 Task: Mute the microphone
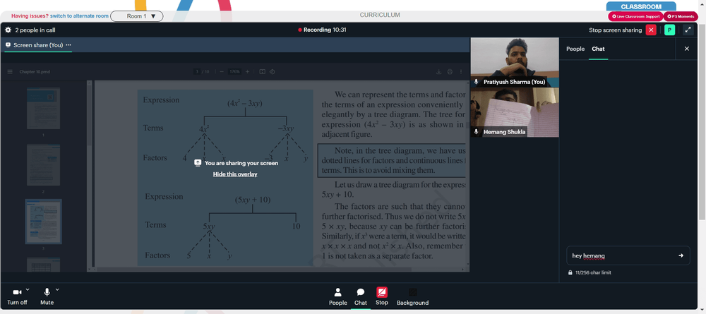click(47, 297)
